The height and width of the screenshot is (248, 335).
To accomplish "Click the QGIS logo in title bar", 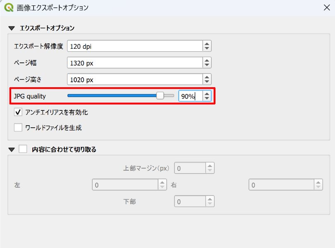I will tap(9, 7).
